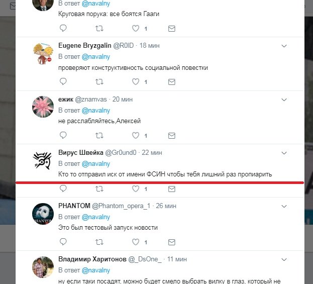Like the tweet from ежик
The image size is (313, 284).
click(x=136, y=135)
